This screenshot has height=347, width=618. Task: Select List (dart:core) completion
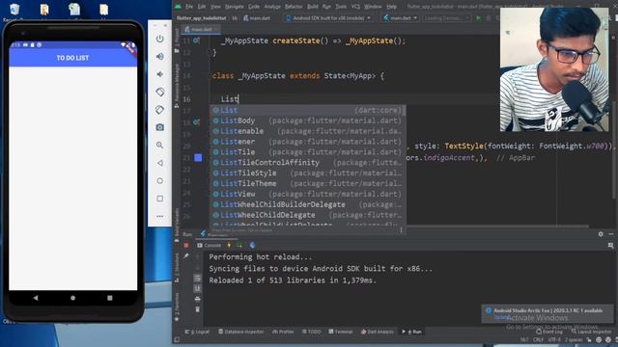[307, 110]
